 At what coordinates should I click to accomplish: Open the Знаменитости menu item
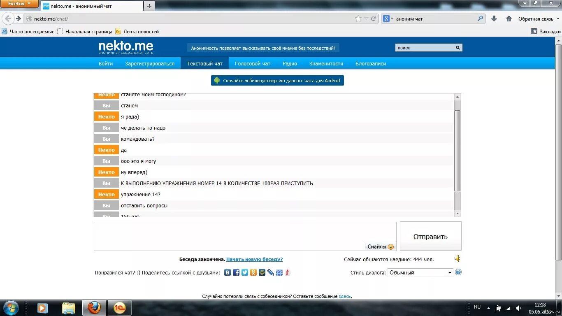326,63
